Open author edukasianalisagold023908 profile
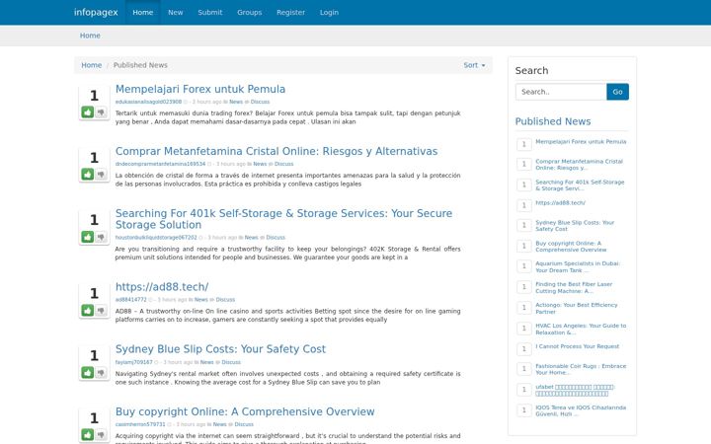The width and height of the screenshot is (711, 444). tap(148, 102)
